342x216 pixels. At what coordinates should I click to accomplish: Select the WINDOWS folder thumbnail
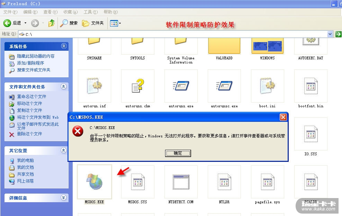tap(268, 46)
